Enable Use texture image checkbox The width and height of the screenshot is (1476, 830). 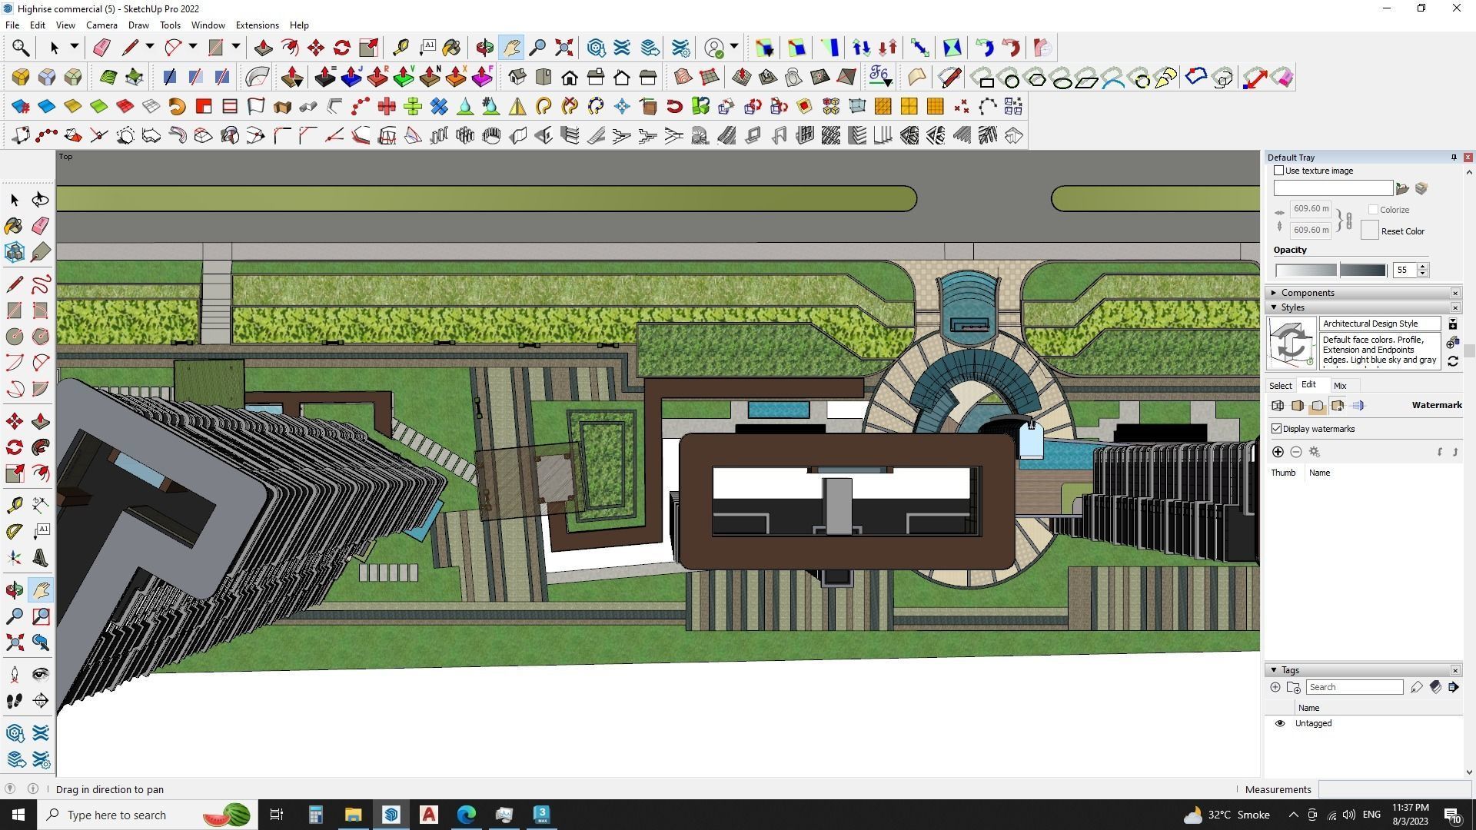point(1279,171)
